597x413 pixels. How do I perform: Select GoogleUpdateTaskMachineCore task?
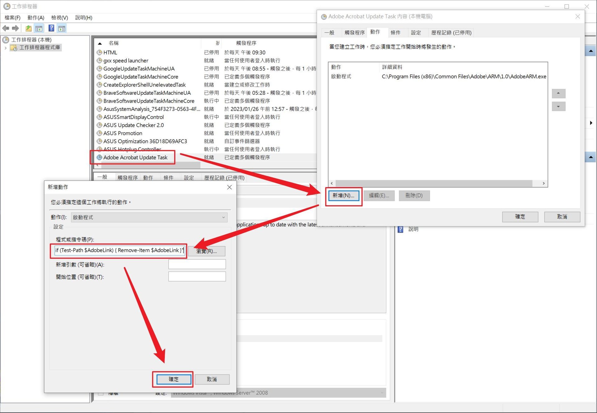tap(205, 77)
